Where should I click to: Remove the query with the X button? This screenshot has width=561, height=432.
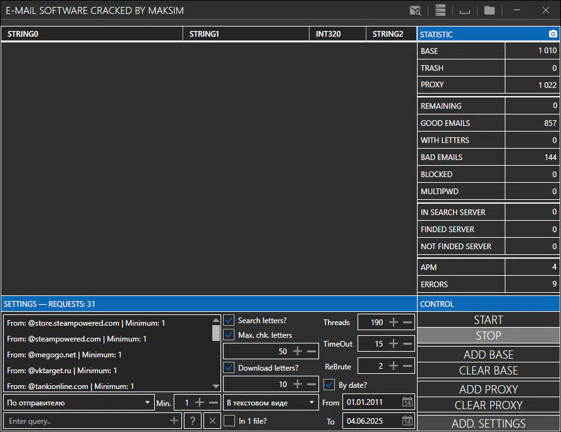pos(212,421)
